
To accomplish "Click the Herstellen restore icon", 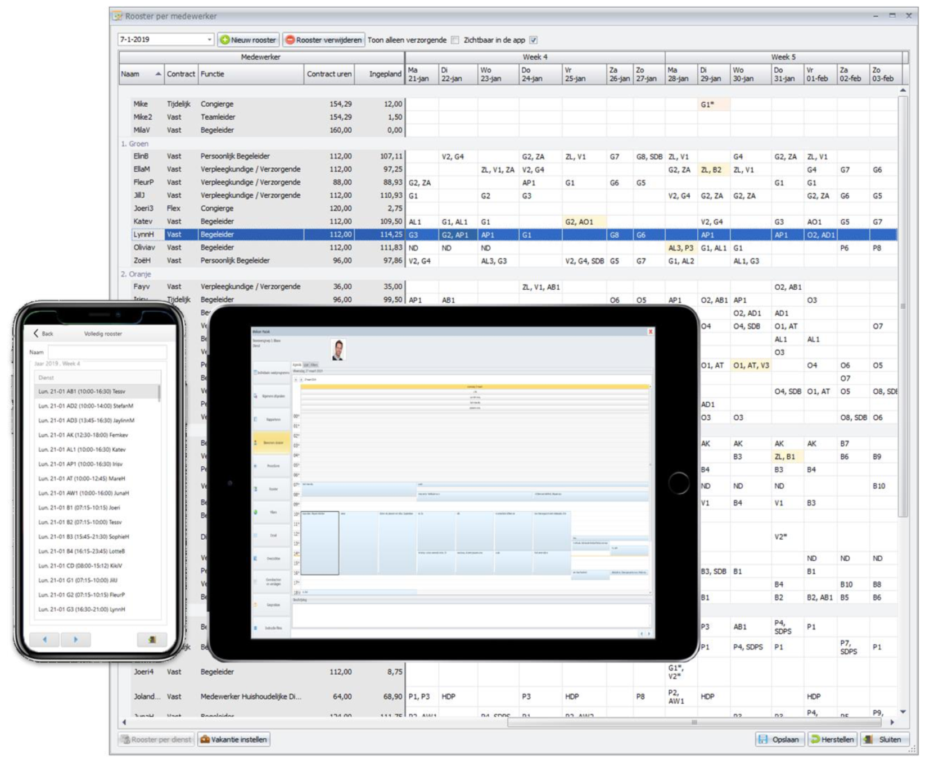I will pyautogui.click(x=815, y=739).
